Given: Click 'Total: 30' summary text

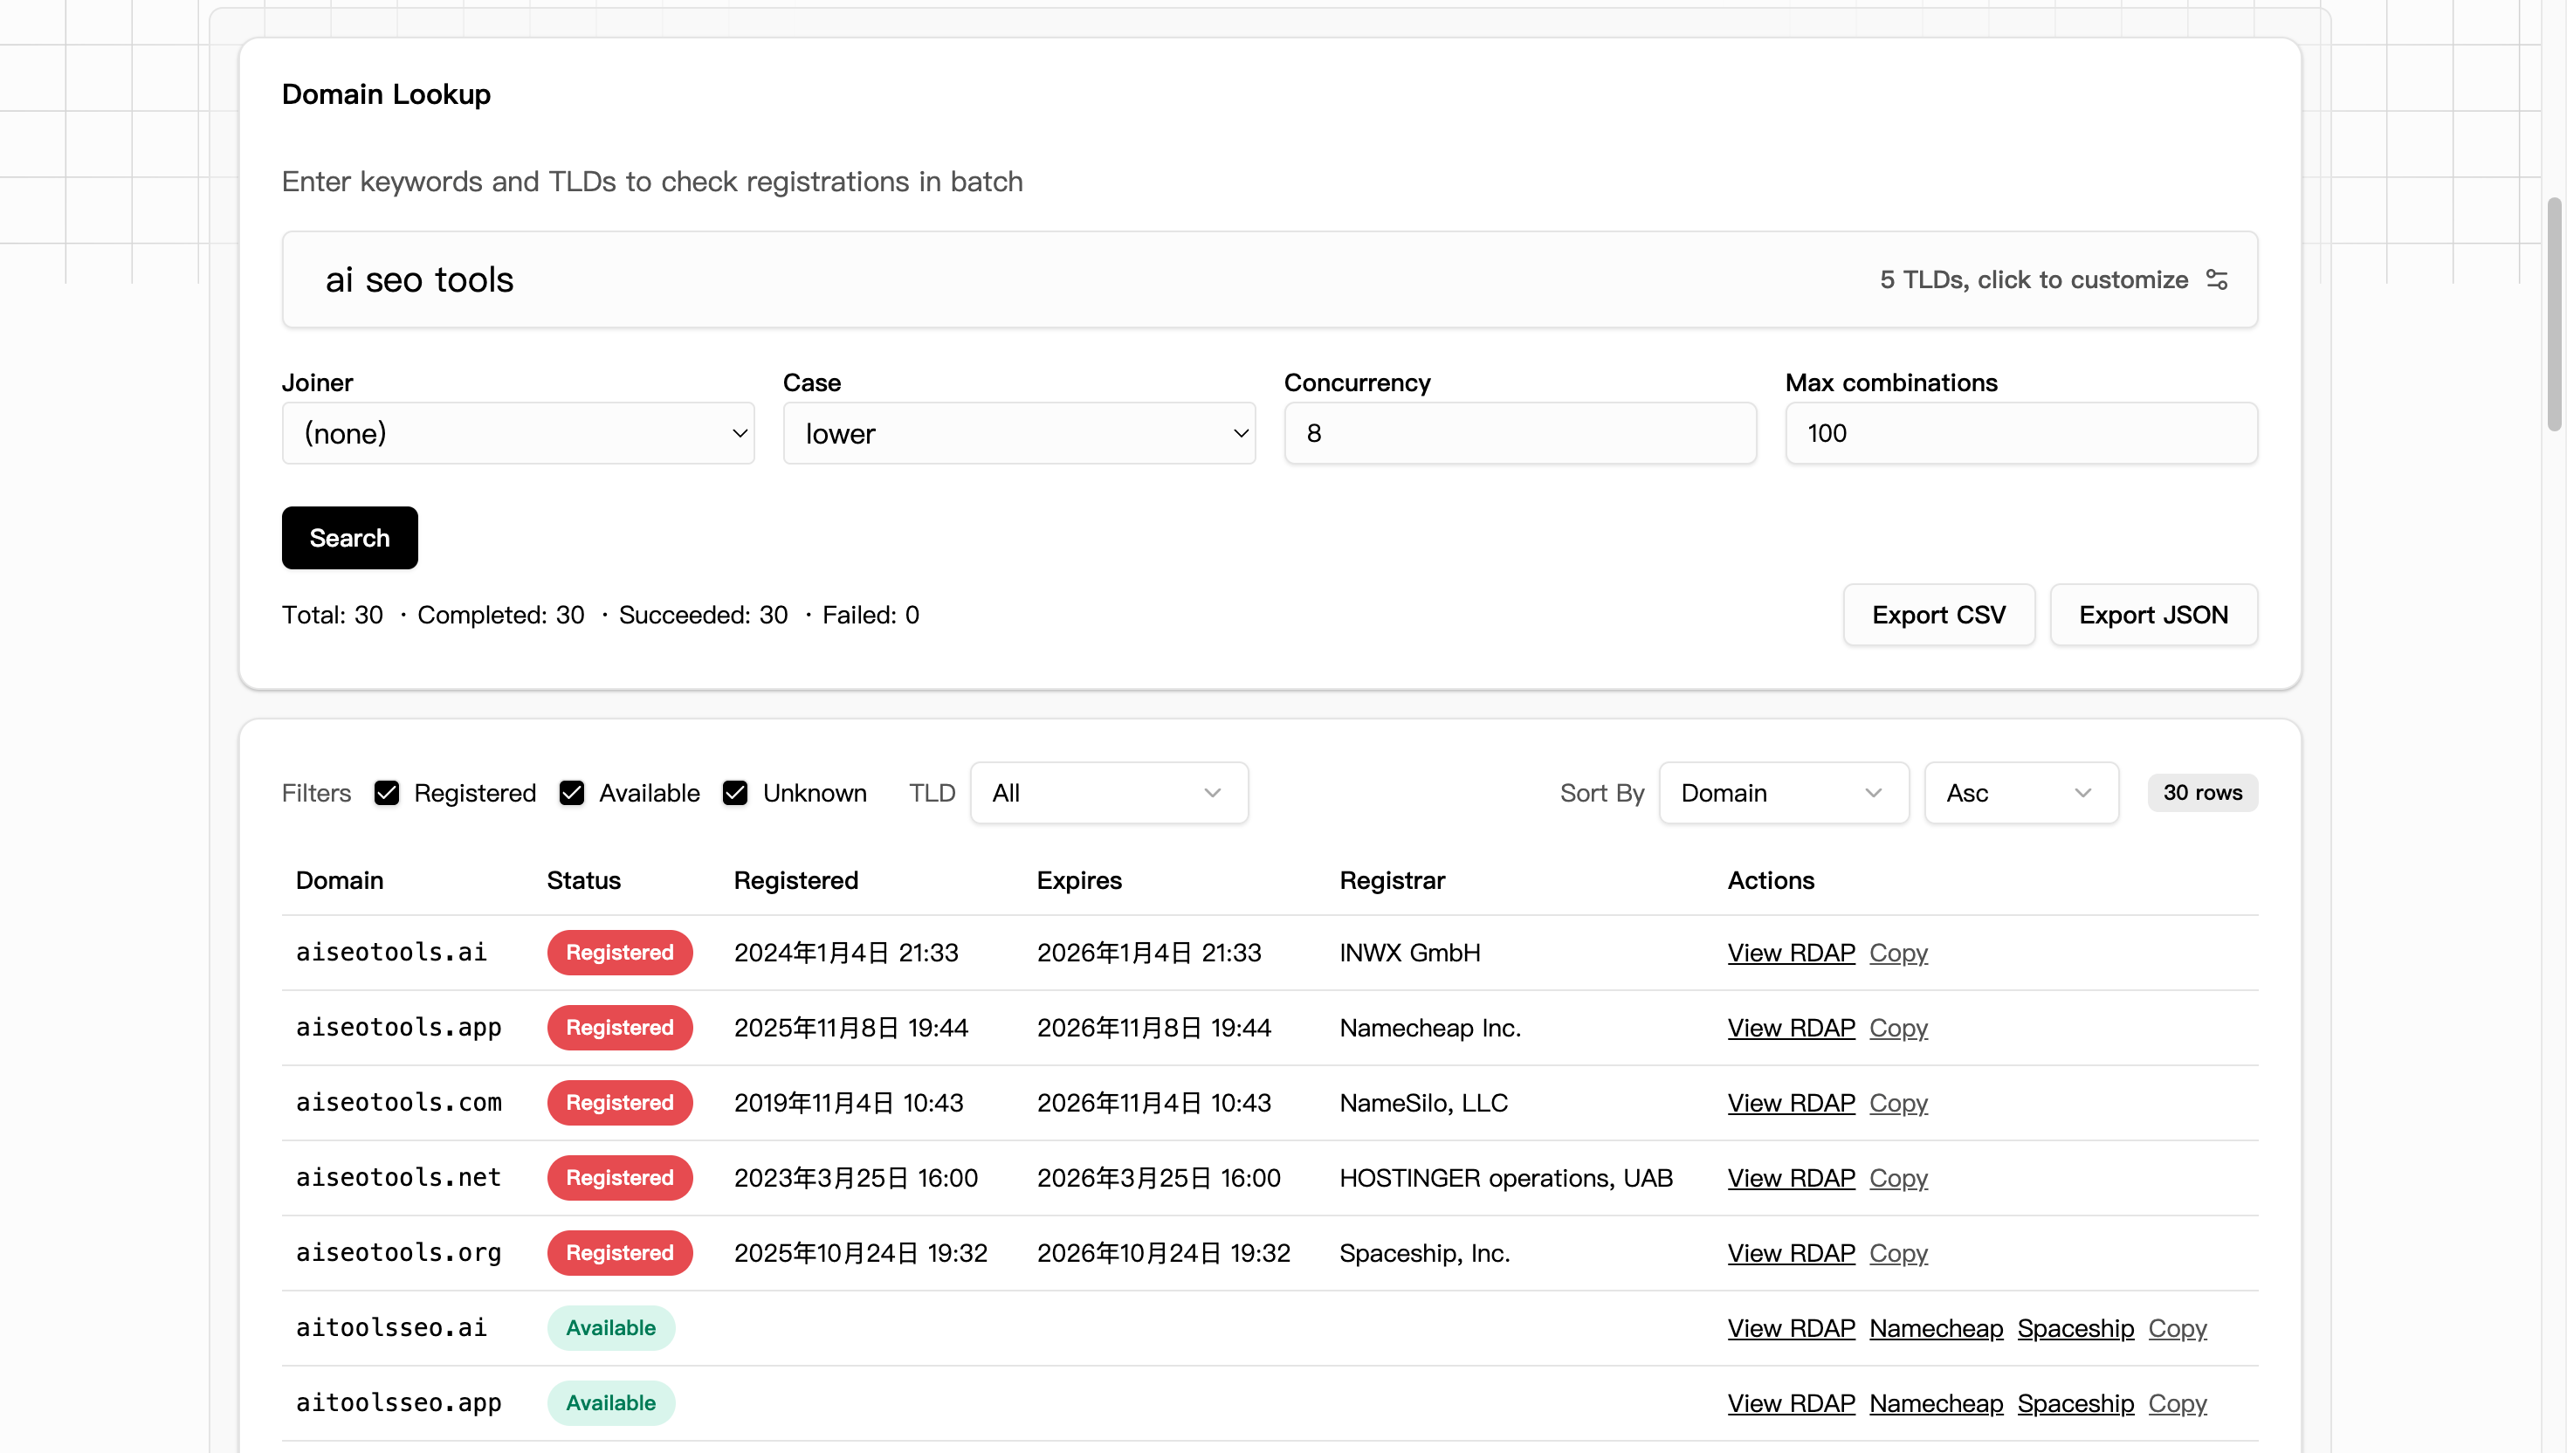Looking at the screenshot, I should click(332, 615).
